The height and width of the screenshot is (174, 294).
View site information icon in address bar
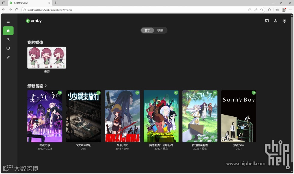click(x=24, y=10)
